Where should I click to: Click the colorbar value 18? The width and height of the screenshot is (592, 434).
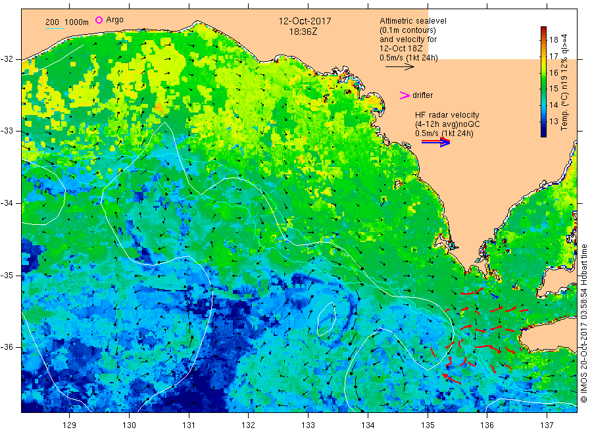pos(553,39)
